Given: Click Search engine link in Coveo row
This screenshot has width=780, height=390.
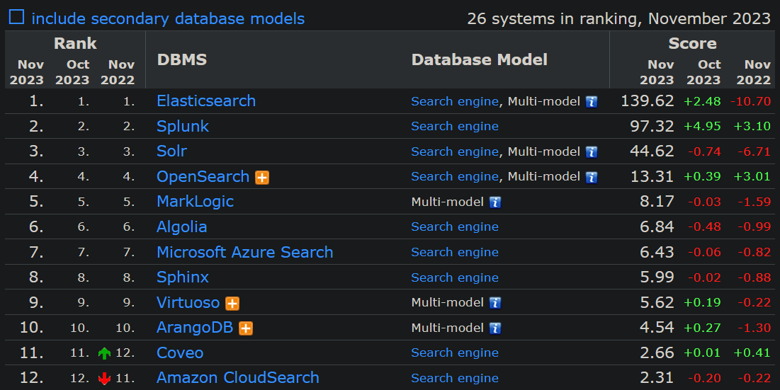Looking at the screenshot, I should [455, 352].
